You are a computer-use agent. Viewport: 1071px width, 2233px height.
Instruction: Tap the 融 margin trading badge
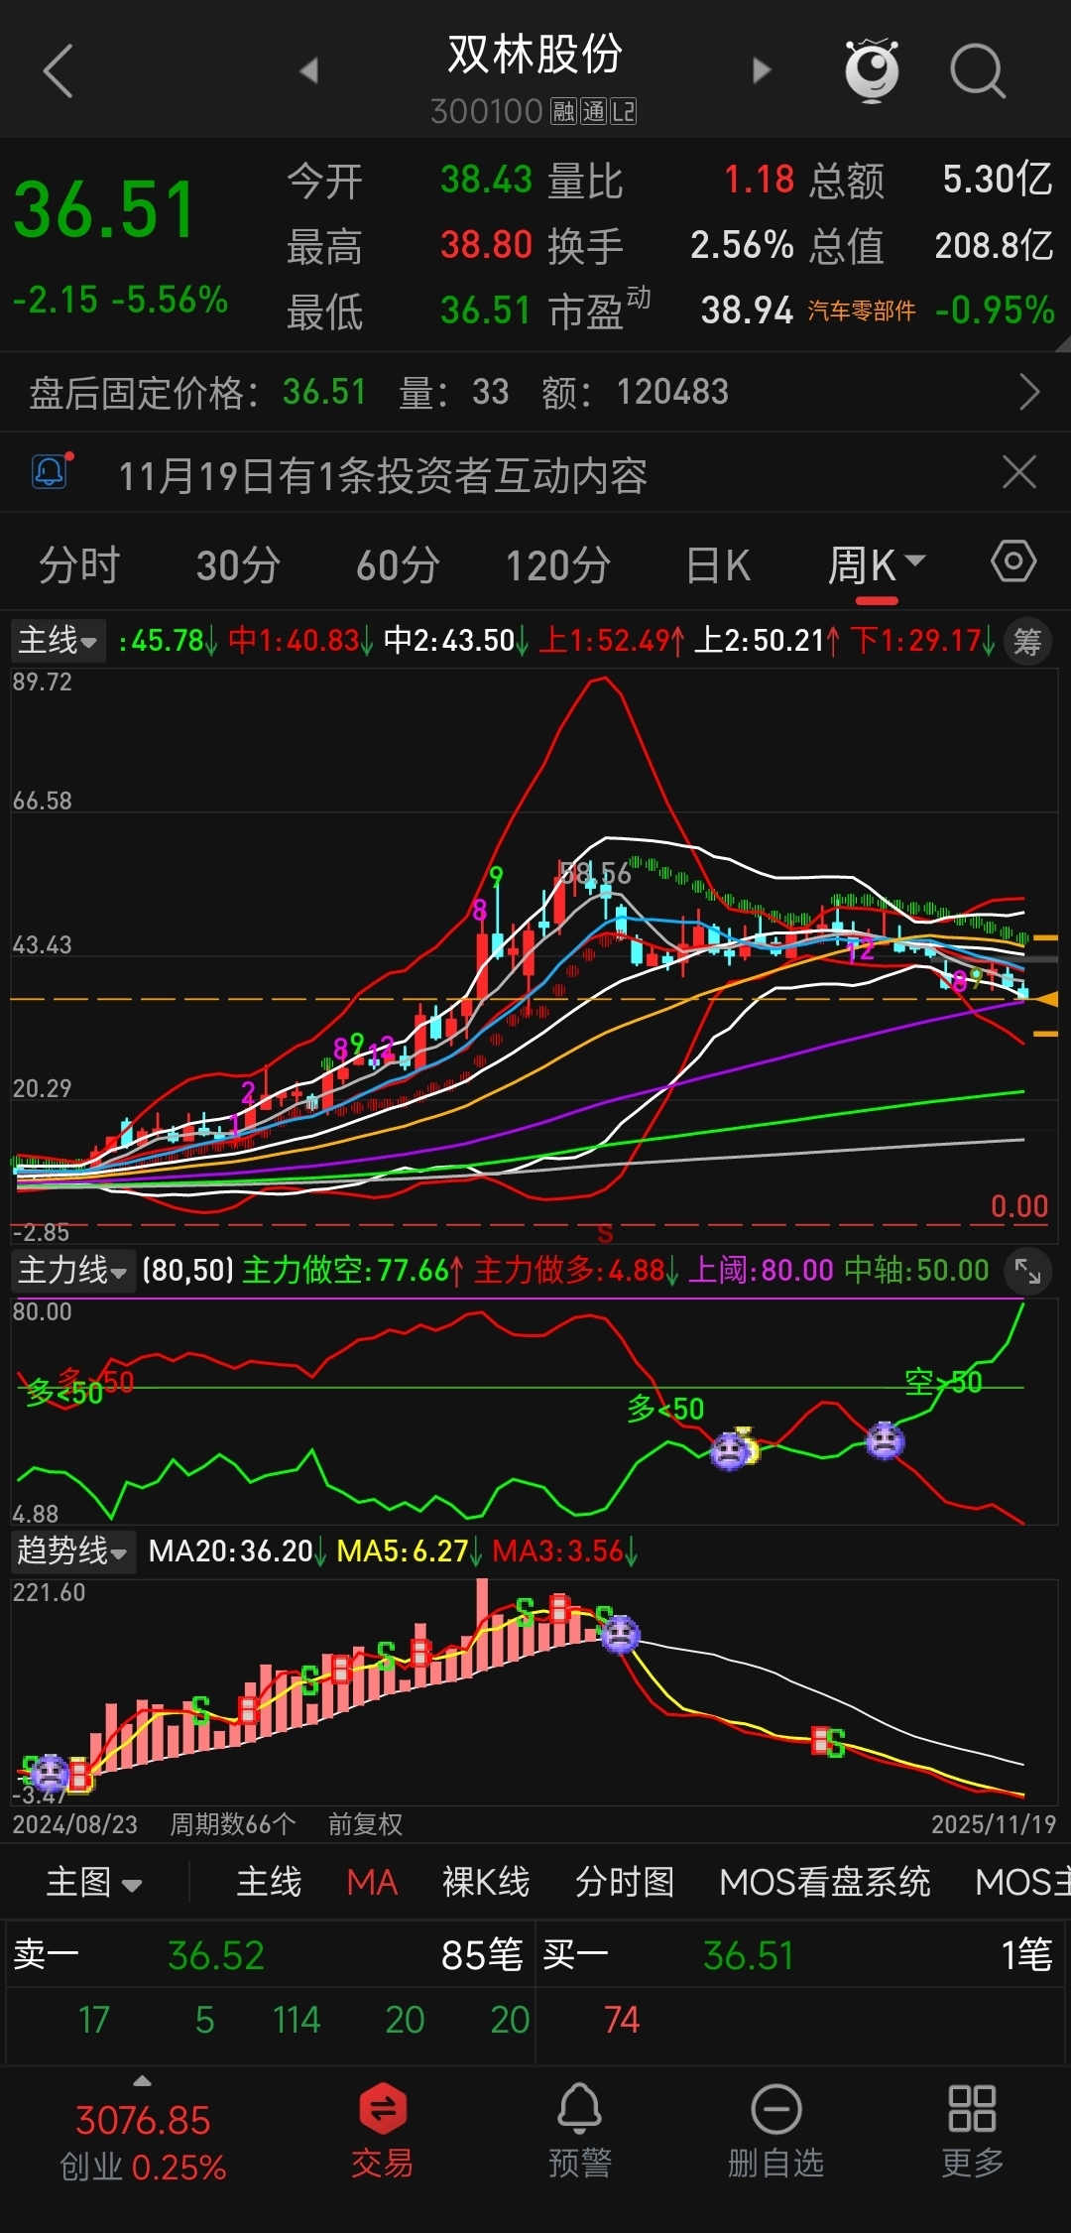[x=564, y=112]
